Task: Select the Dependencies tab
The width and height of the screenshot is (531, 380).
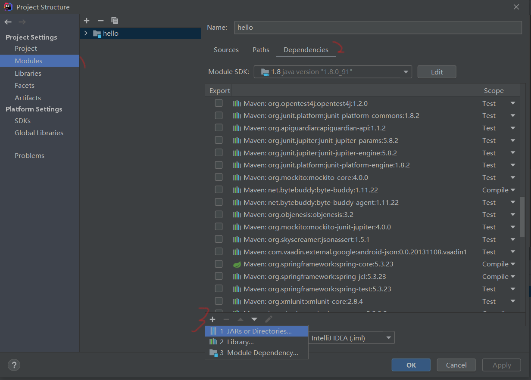Action: click(x=306, y=50)
